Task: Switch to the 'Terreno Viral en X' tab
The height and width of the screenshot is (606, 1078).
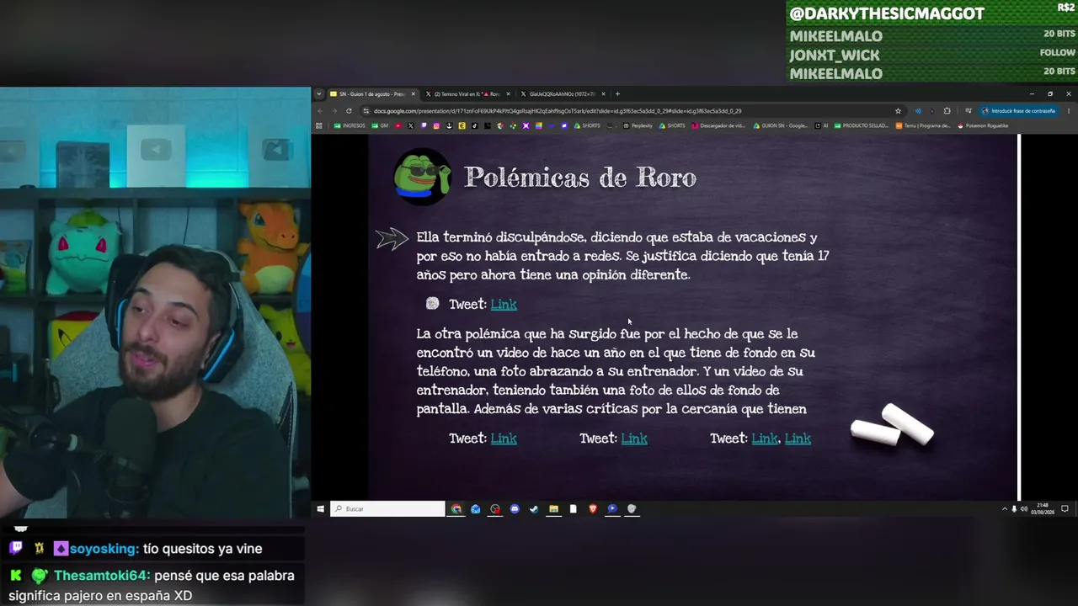Action: pyautogui.click(x=467, y=93)
